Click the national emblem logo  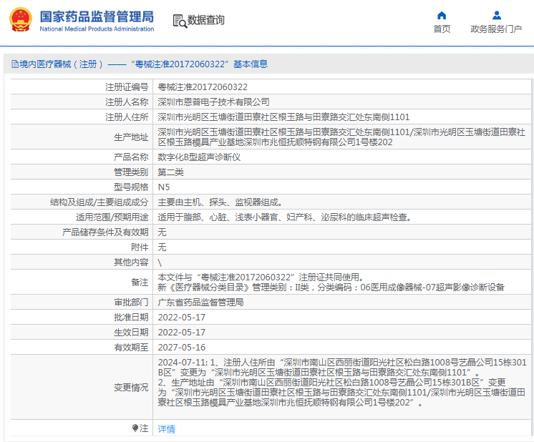(21, 20)
